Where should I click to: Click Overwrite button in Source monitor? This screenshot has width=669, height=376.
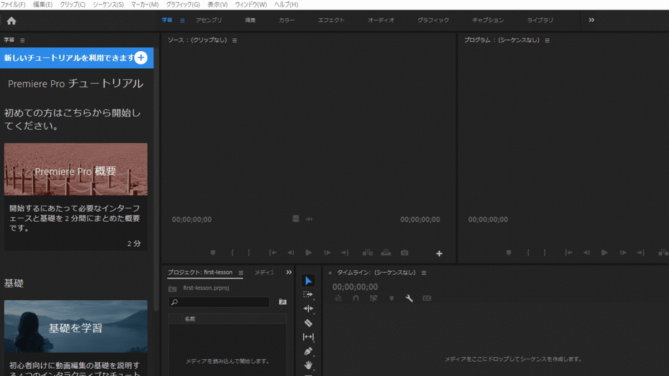click(386, 253)
